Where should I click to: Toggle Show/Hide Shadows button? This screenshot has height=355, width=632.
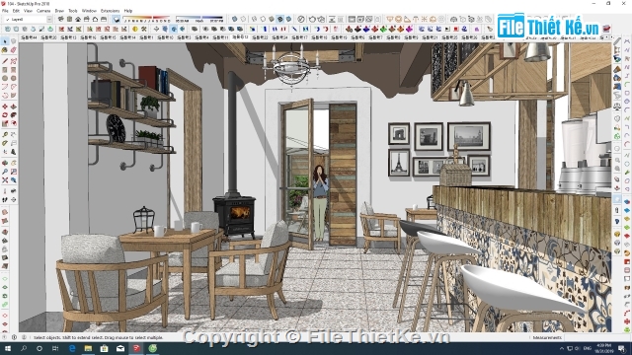(x=117, y=19)
